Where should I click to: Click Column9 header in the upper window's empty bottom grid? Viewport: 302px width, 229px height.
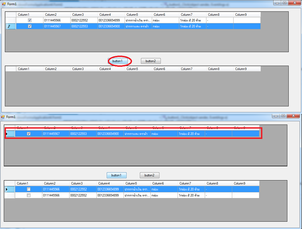pos(247,69)
